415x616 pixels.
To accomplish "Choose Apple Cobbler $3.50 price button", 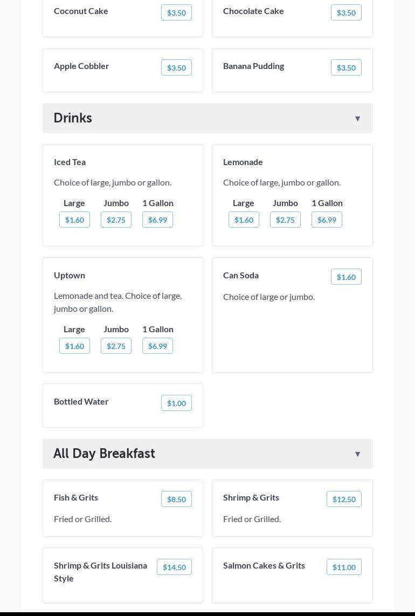I will tap(176, 67).
